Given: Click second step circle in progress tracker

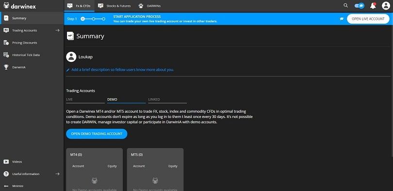Looking at the screenshot, I should [94, 19].
